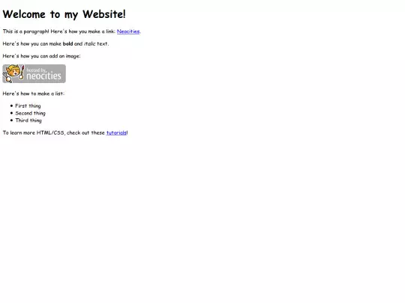Viewport: 405px width, 303px height.
Task: Click the neocities wordmark in the badge
Action: [x=43, y=76]
